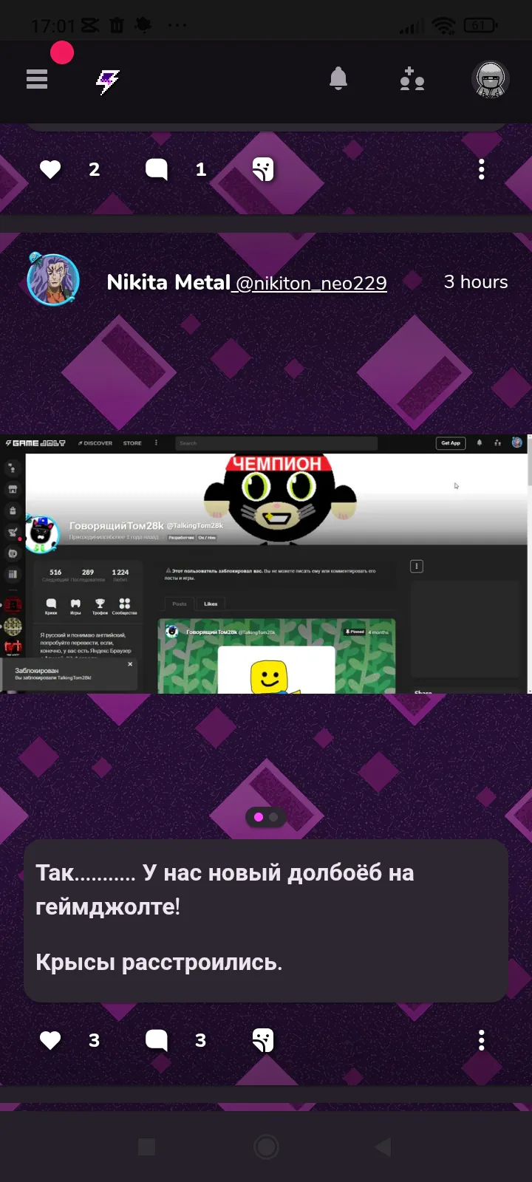Tap Android back triangle button
This screenshot has height=1182, width=532.
[x=383, y=1147]
